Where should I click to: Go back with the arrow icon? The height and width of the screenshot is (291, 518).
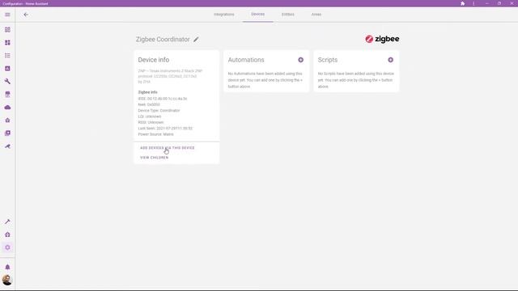(26, 15)
